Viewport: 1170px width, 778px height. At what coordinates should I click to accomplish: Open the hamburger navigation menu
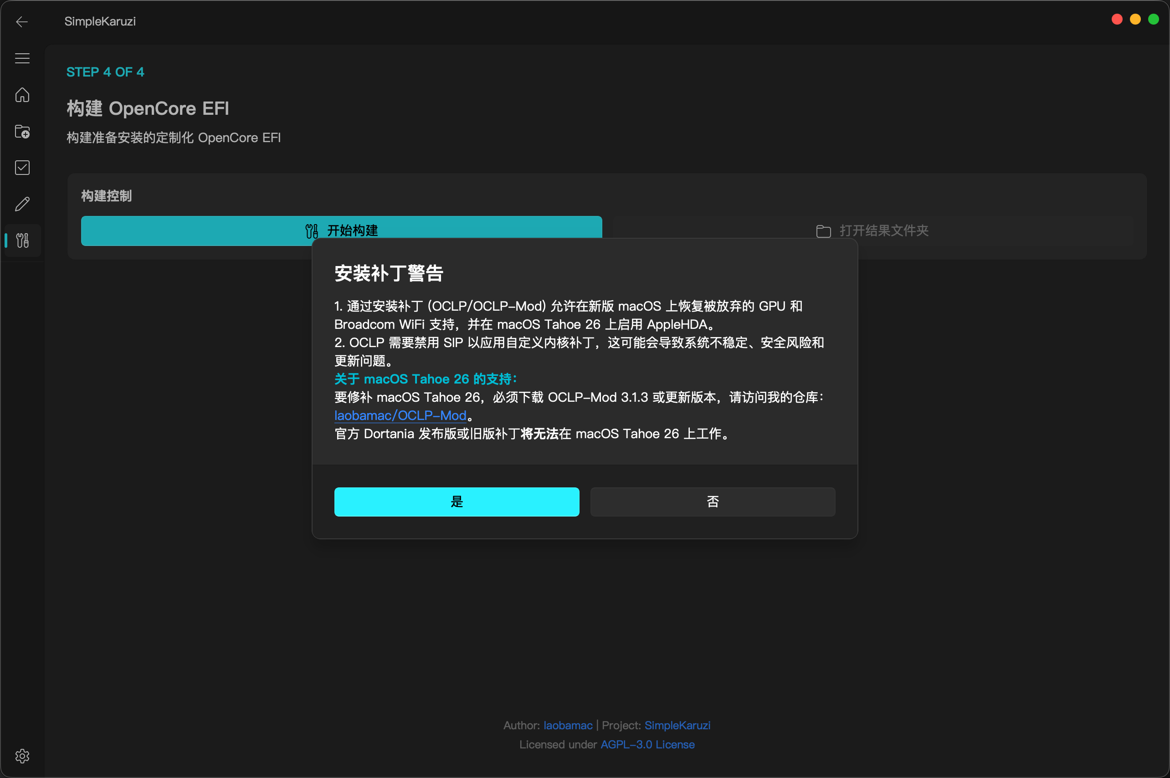(22, 58)
